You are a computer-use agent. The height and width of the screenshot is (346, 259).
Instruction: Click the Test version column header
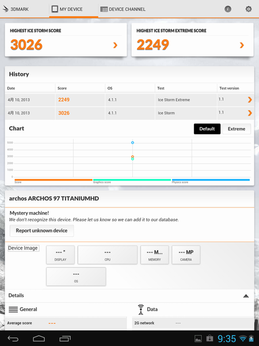(x=229, y=88)
